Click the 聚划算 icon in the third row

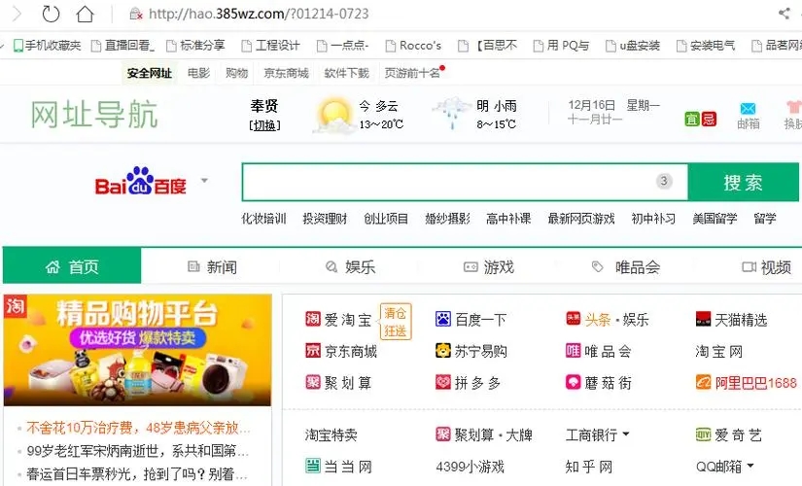point(312,382)
